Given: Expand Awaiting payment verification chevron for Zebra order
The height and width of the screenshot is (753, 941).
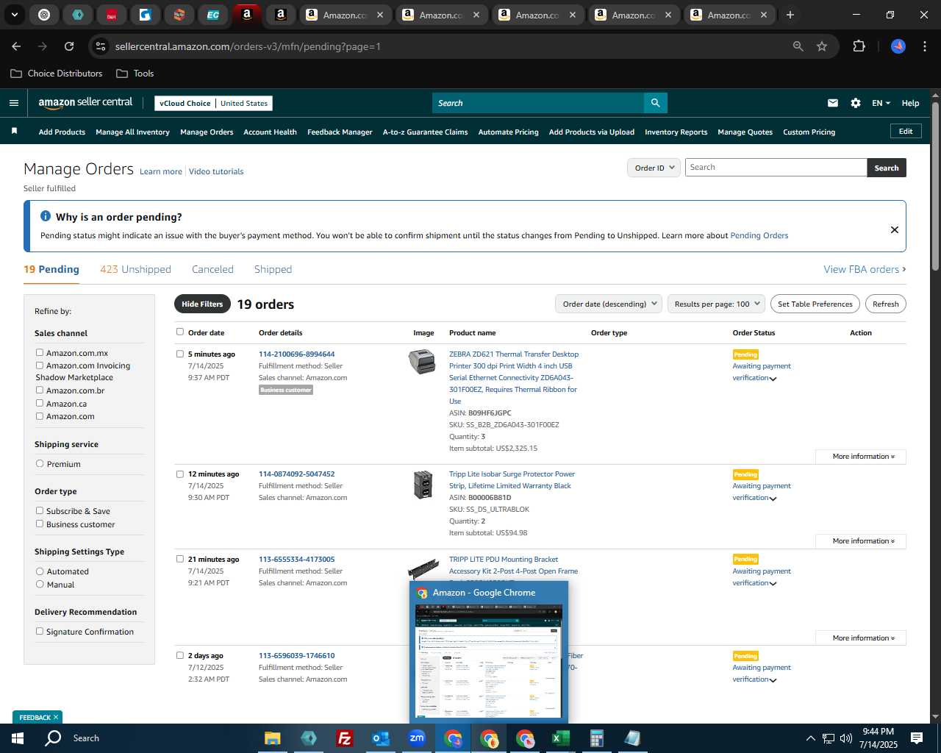Looking at the screenshot, I should (x=773, y=379).
